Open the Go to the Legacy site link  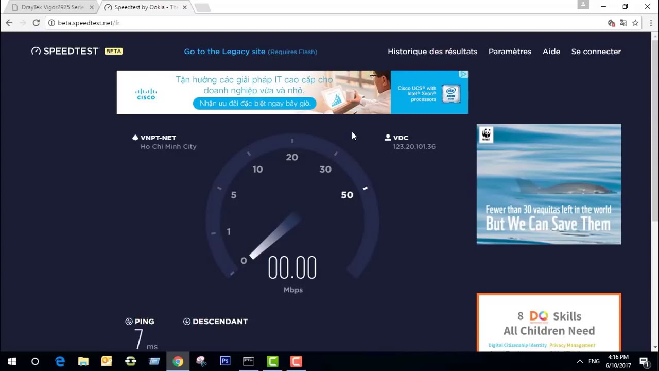250,52
